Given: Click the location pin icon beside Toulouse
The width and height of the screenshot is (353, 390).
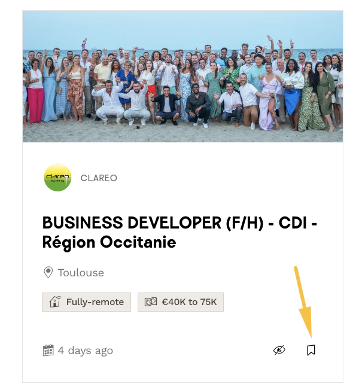Looking at the screenshot, I should [48, 273].
